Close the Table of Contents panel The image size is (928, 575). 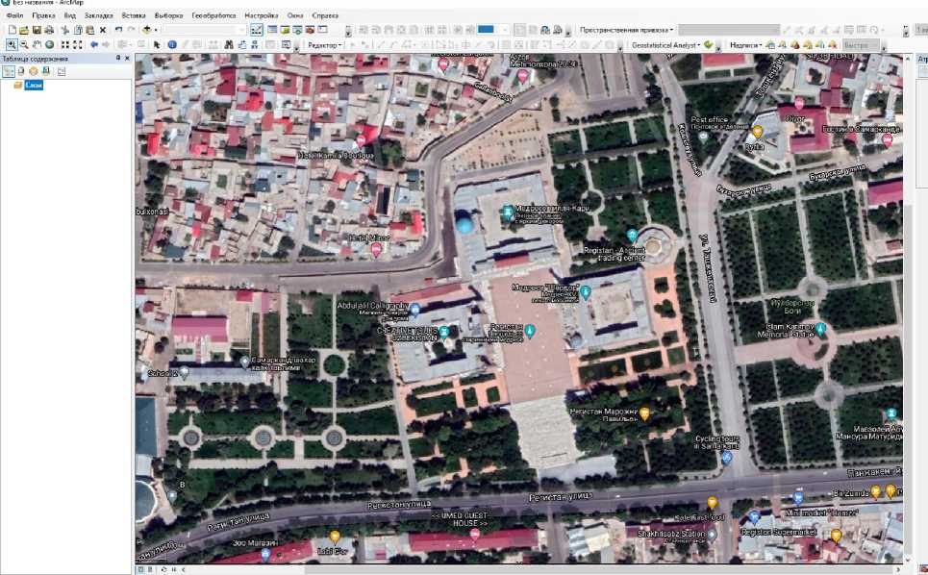click(x=127, y=59)
